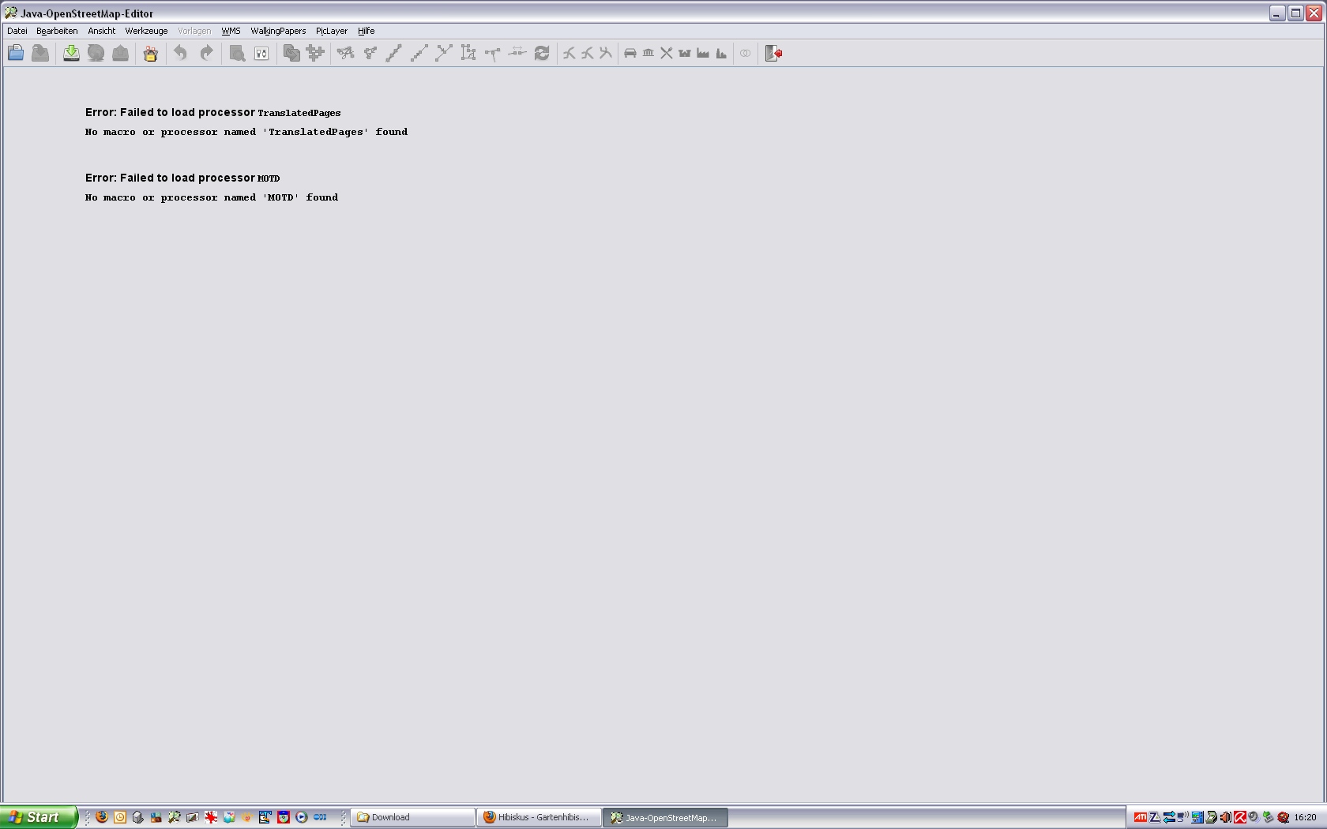
Task: Click the Search magnifier toolbar icon
Action: click(237, 54)
